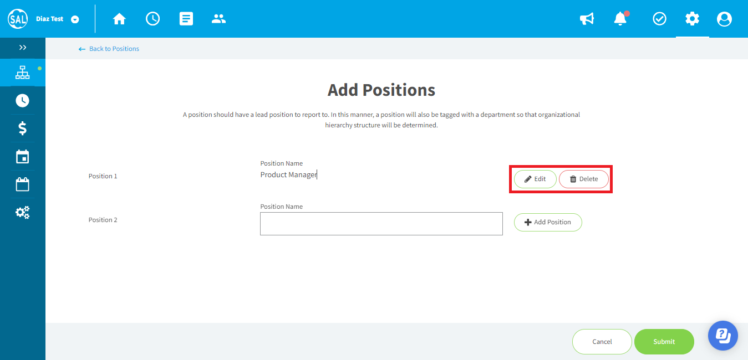
Task: Open the multiple gears sidebar icon
Action: coord(22,212)
